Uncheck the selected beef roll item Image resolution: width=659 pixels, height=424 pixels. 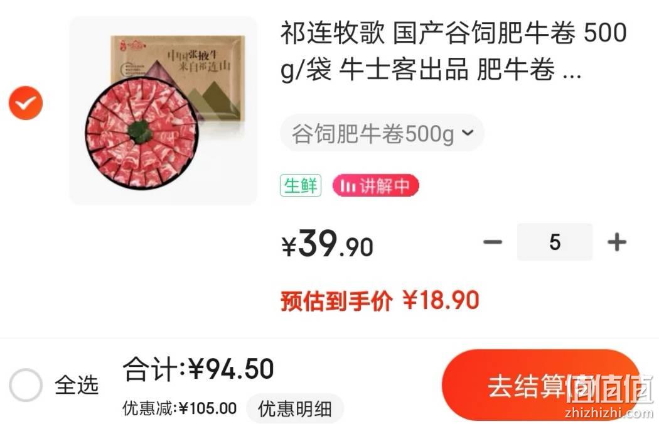(x=26, y=102)
